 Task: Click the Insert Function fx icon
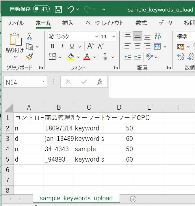[99, 82]
